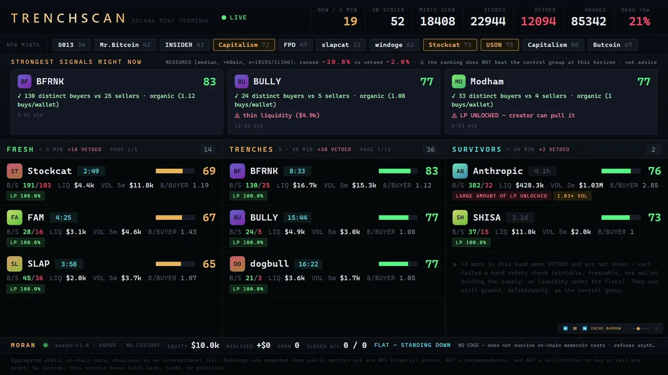Image resolution: width=668 pixels, height=375 pixels.
Task: Select the 5013 new mint chip
Action: click(72, 45)
